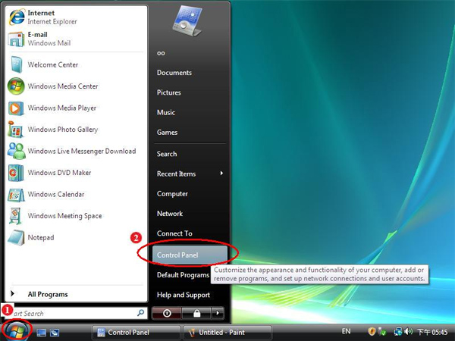Start Windows Media Player
Image resolution: width=455 pixels, height=341 pixels.
[x=76, y=108]
